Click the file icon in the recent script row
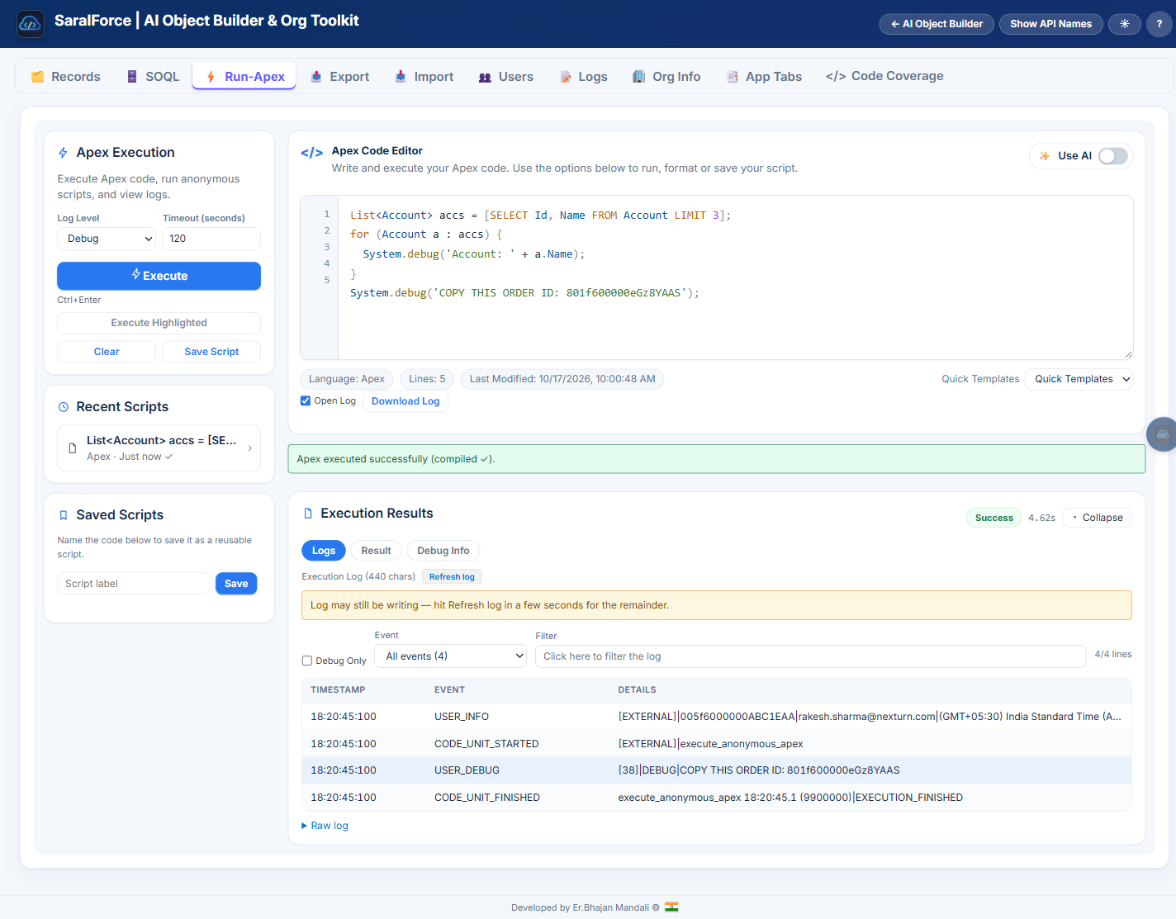The height and width of the screenshot is (919, 1176). point(73,448)
